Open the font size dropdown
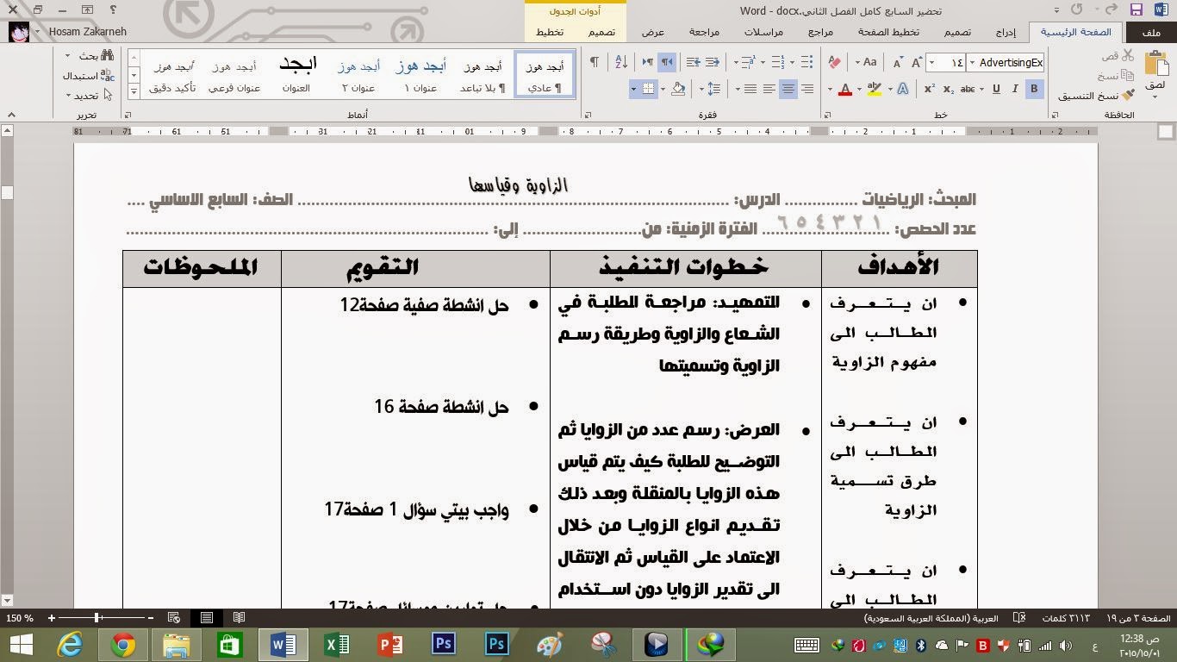This screenshot has width=1177, height=662. pos(932,62)
